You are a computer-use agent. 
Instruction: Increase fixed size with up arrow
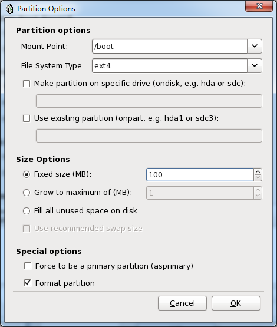258,171
